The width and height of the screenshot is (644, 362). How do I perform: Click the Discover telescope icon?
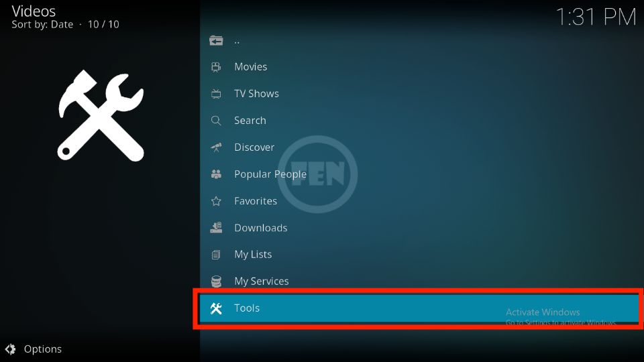(x=216, y=147)
